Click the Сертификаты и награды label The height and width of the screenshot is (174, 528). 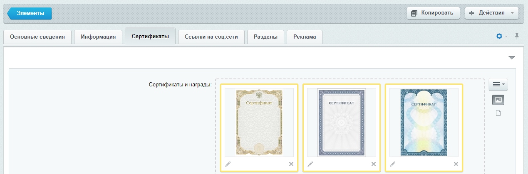click(x=180, y=85)
